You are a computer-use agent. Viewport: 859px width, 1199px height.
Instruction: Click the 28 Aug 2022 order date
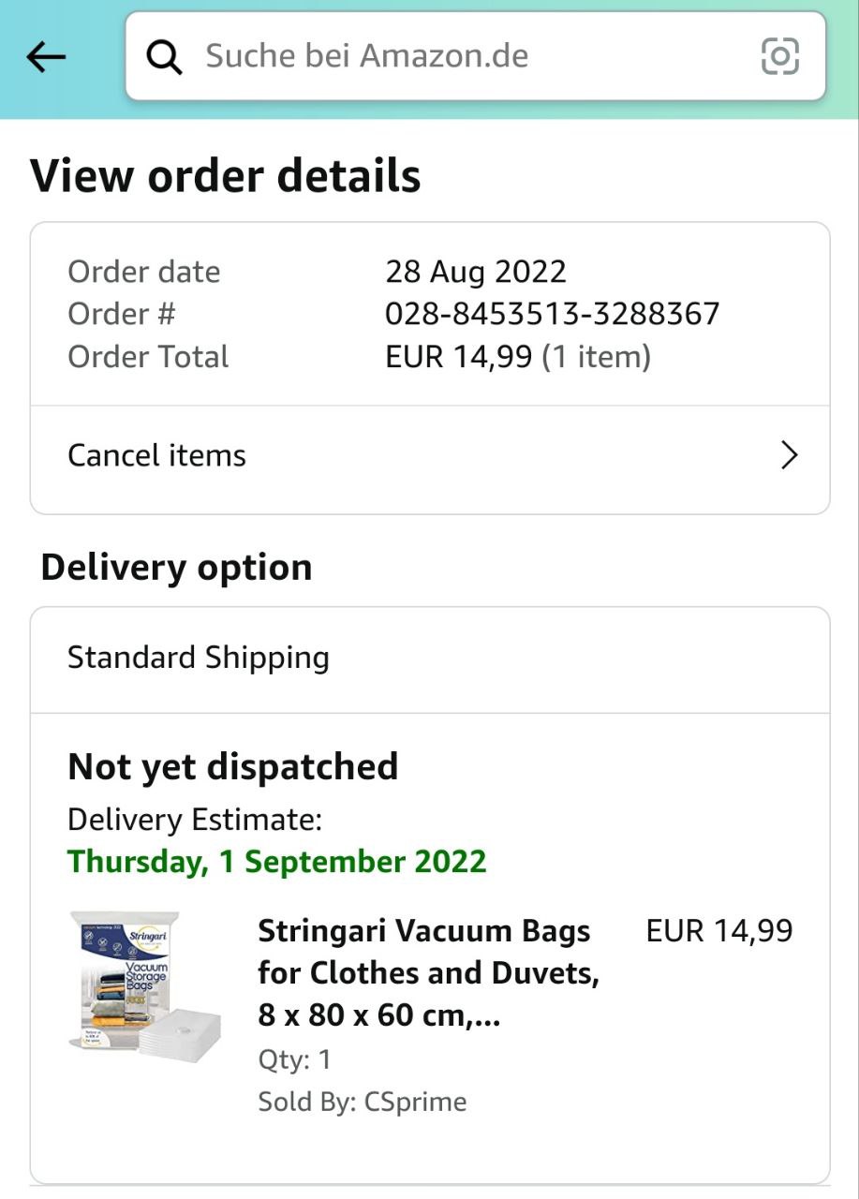click(475, 272)
